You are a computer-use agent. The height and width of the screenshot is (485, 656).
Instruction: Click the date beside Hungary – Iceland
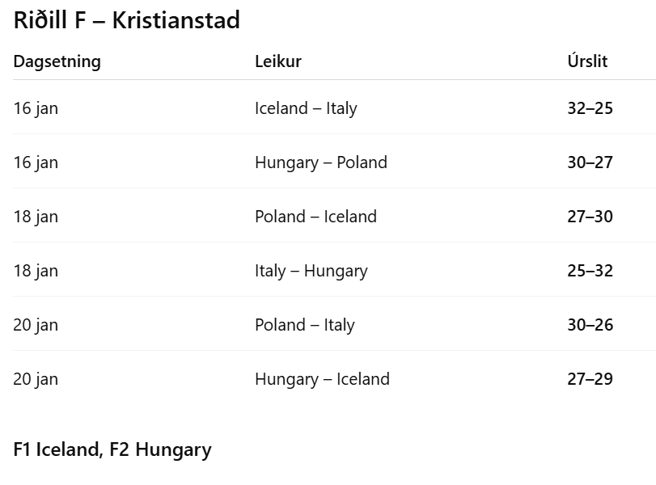coord(36,379)
